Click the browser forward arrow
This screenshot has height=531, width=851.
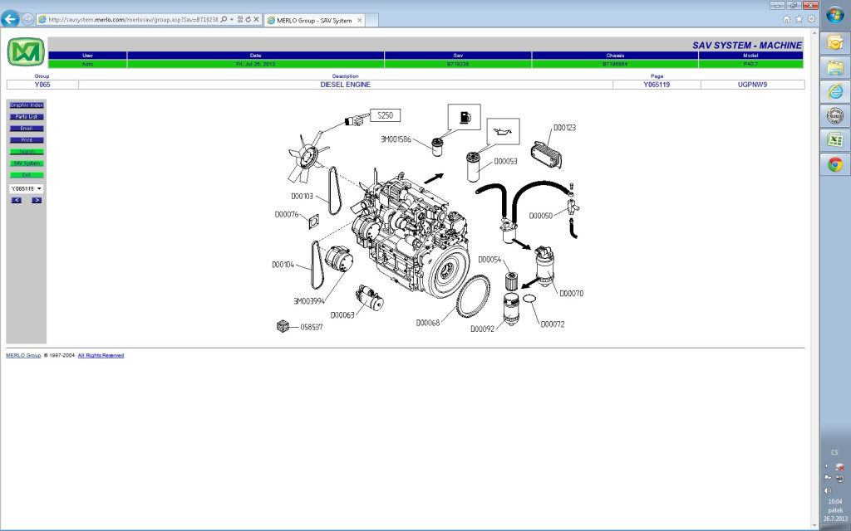27,20
